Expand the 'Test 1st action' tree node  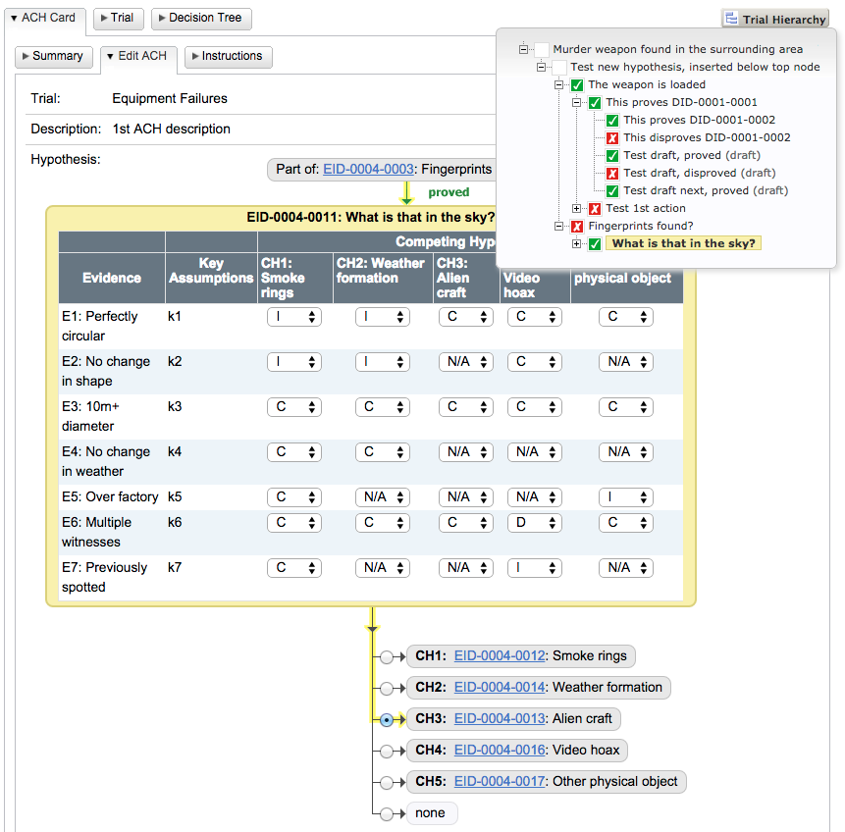[577, 209]
